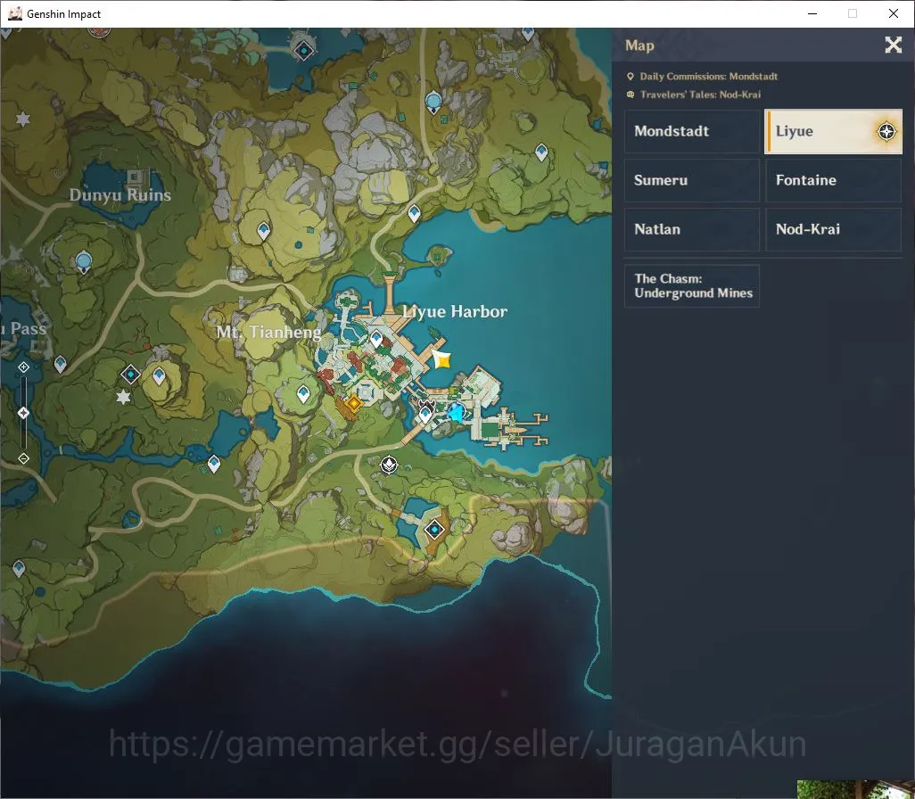Image resolution: width=915 pixels, height=799 pixels.
Task: Click the zoom slider handle
Action: tap(23, 413)
